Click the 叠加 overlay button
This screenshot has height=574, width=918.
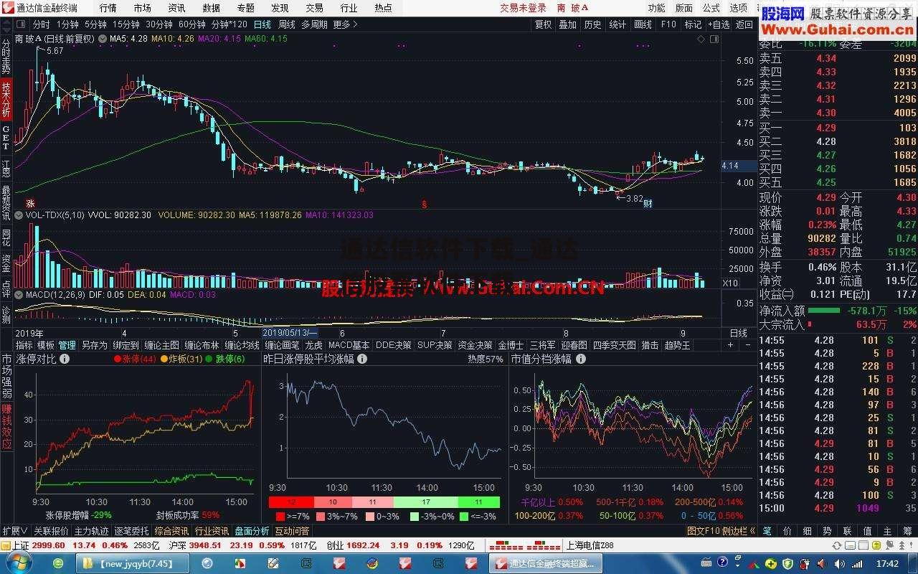[567, 24]
